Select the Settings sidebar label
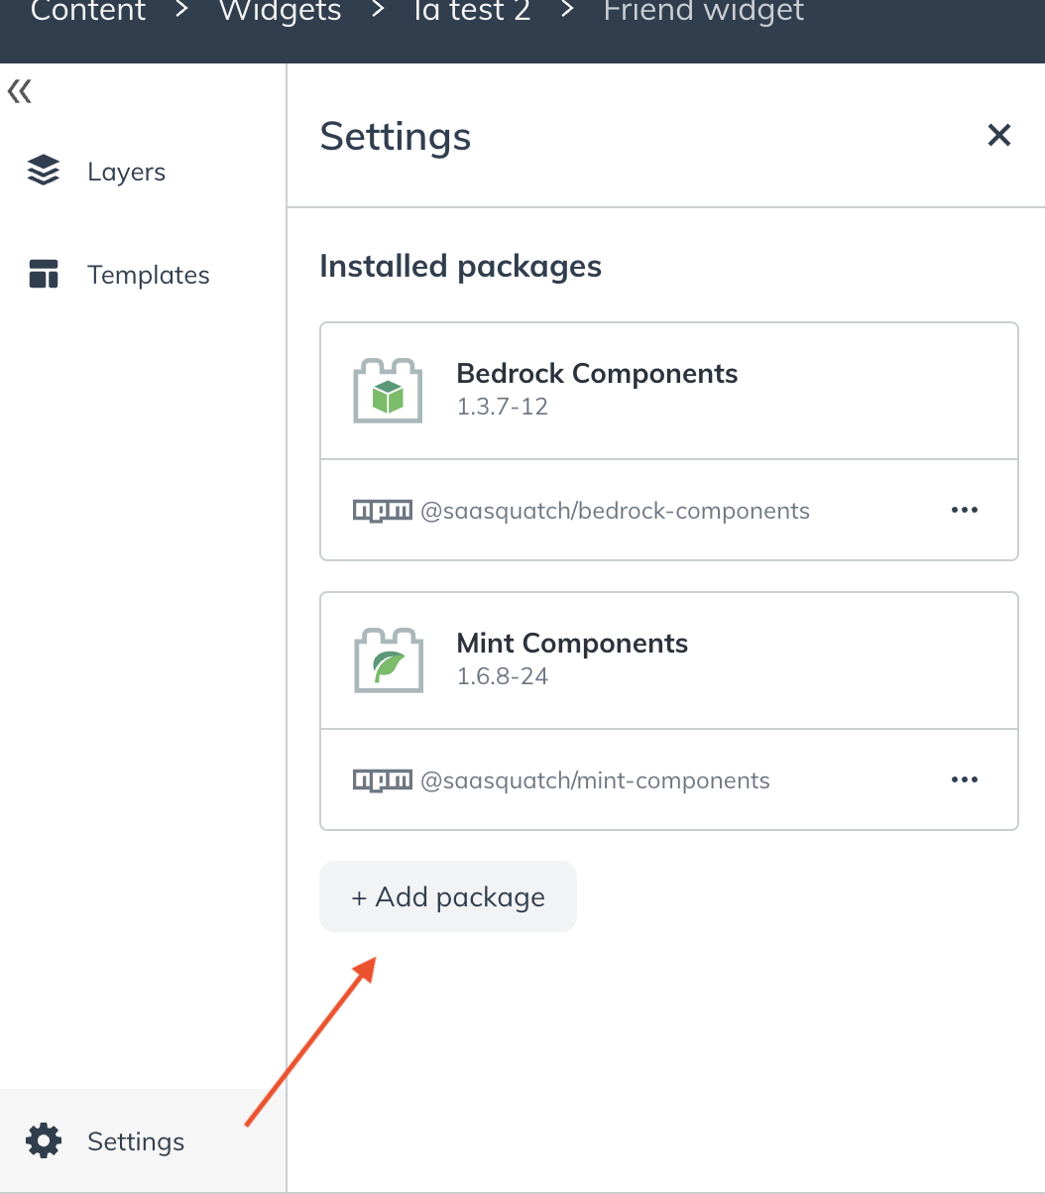 (136, 1141)
